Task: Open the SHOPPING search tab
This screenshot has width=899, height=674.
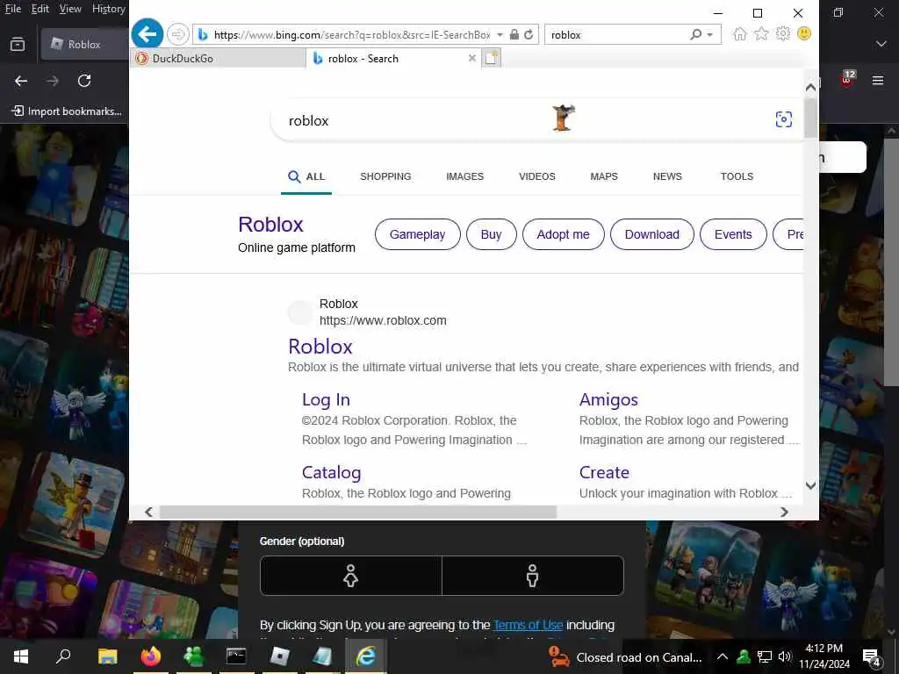Action: coord(385,176)
